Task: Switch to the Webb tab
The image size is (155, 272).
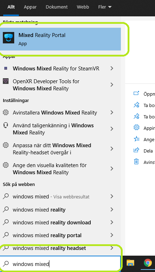Action: (83, 7)
